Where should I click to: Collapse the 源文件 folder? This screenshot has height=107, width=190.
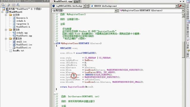pos(6,30)
